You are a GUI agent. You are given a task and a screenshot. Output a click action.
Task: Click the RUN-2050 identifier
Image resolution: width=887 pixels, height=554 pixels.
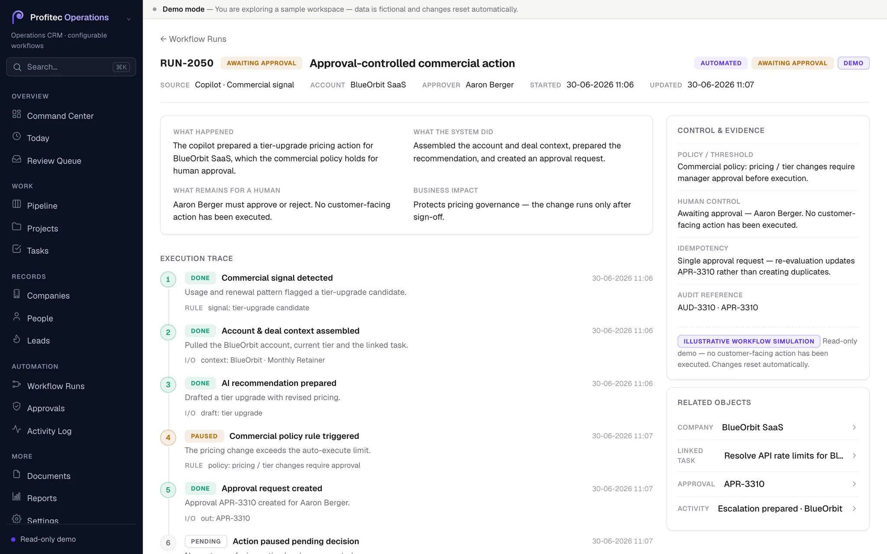tap(187, 63)
